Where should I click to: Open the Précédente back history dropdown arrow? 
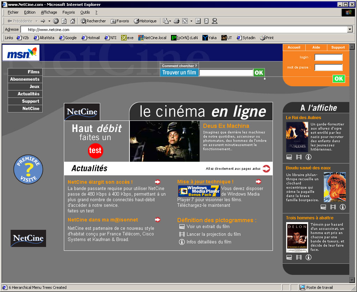36,21
